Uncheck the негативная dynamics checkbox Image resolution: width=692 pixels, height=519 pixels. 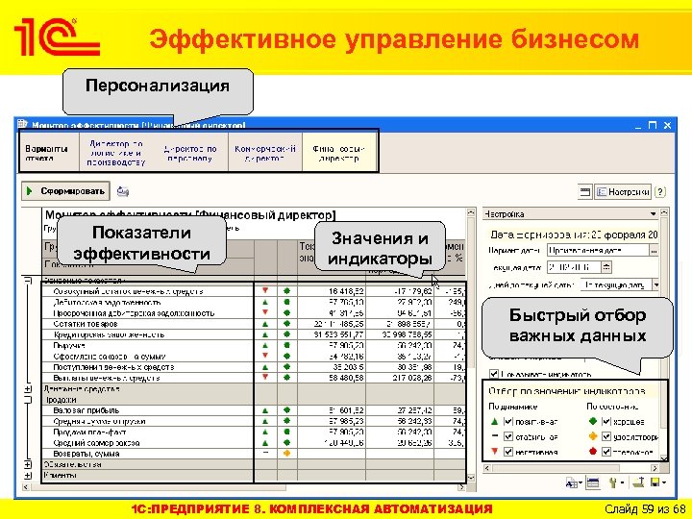508,452
